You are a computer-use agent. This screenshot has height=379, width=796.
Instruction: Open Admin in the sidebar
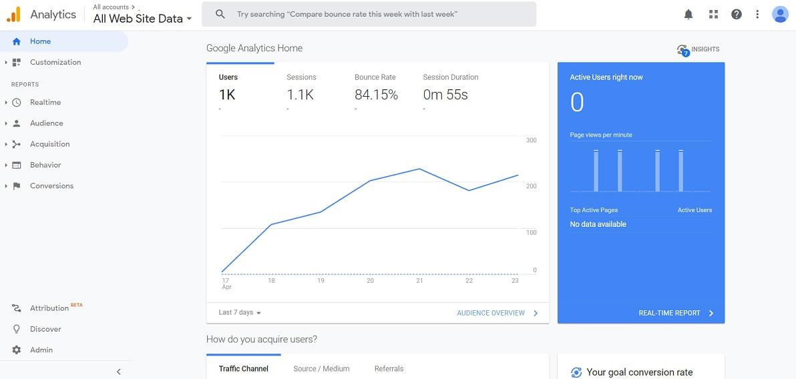point(41,350)
